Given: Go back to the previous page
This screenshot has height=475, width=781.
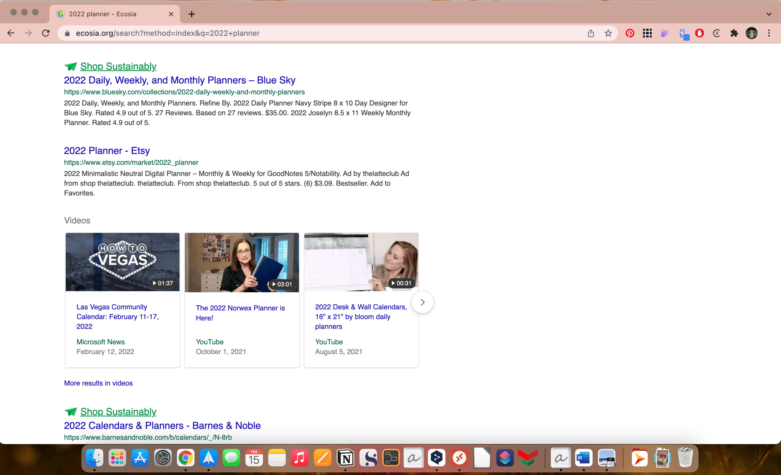Looking at the screenshot, I should tap(11, 33).
